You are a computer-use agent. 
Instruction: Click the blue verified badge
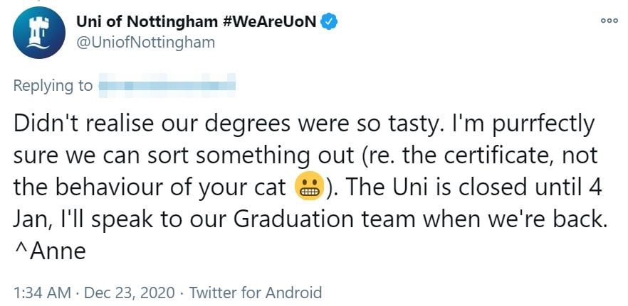[328, 22]
